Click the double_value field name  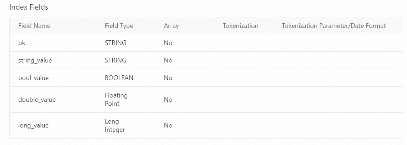pos(37,100)
